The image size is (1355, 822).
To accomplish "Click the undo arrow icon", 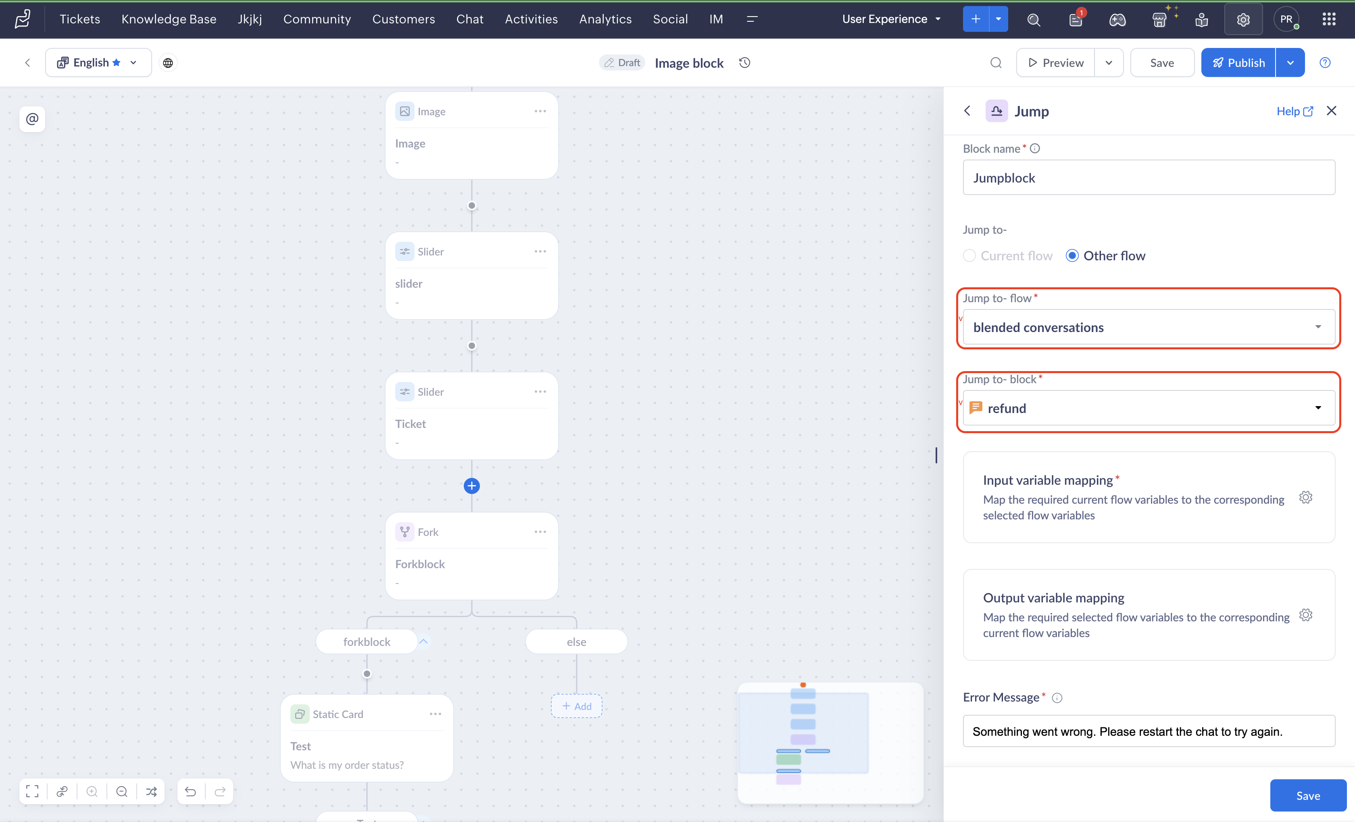I will coord(190,791).
